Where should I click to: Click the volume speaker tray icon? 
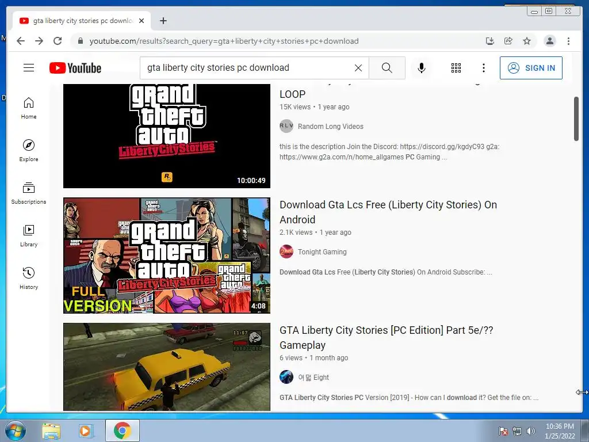531,431
